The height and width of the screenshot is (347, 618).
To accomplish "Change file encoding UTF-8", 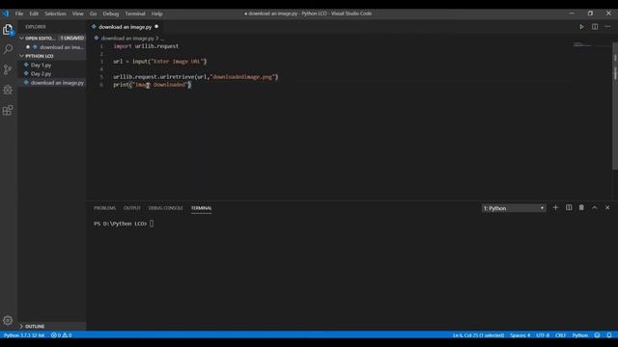I will click(x=543, y=335).
